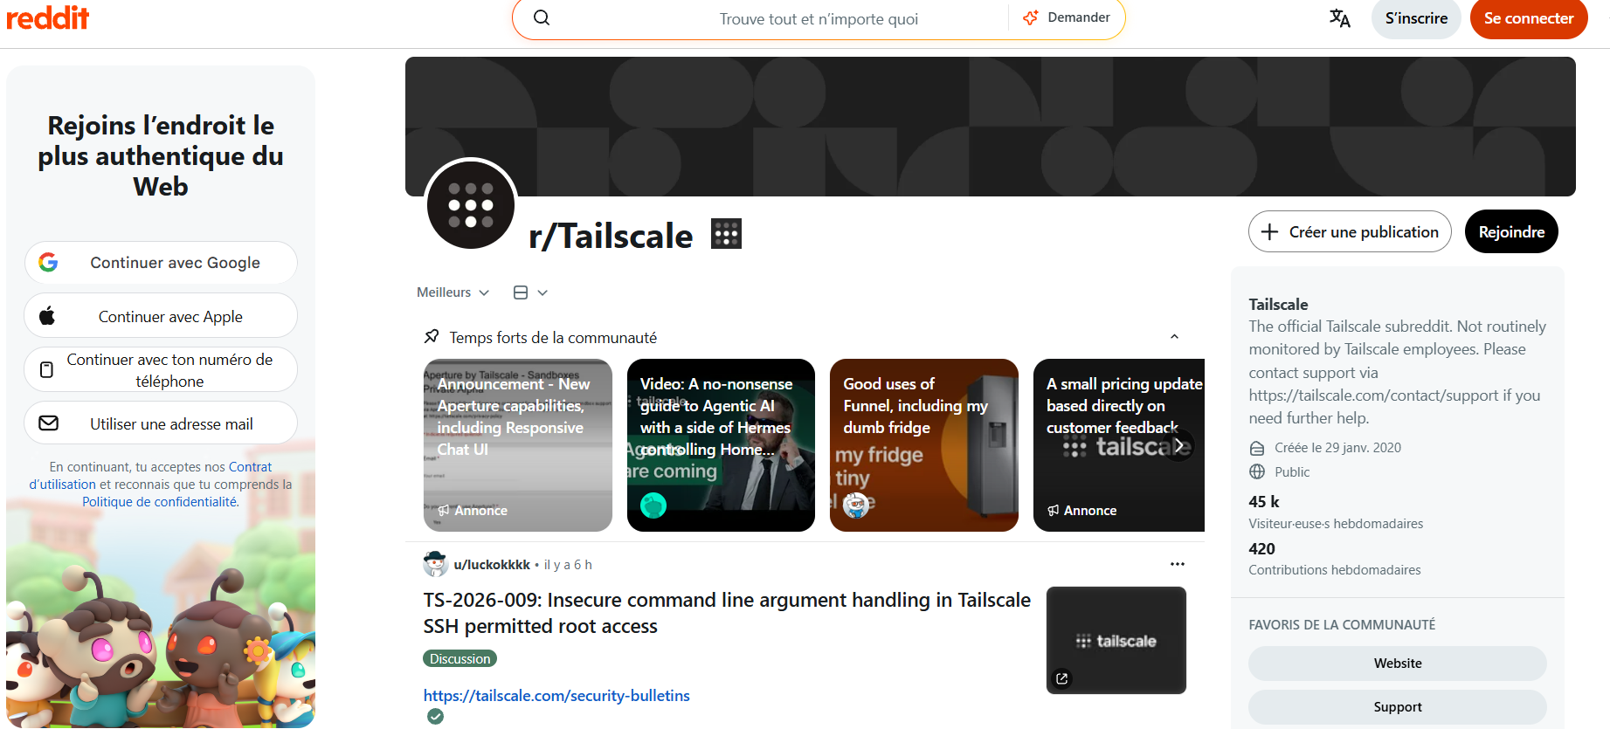Viewport: 1610px width, 729px height.
Task: Click the Discussion flair tag
Action: (460, 659)
